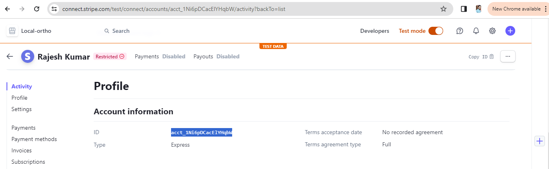Open the Developers link
Viewport: 549px width, 169px height.
pyautogui.click(x=375, y=31)
